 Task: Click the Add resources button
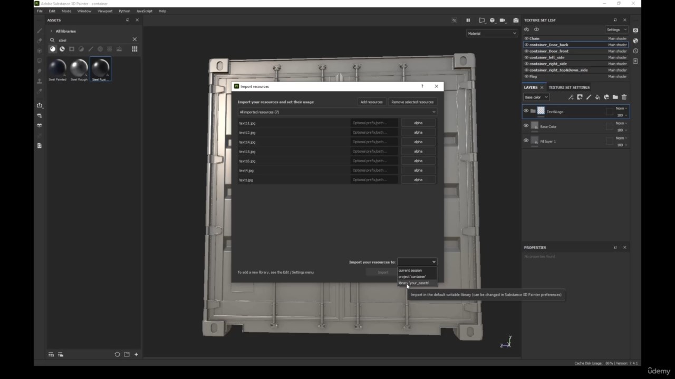[x=371, y=102]
